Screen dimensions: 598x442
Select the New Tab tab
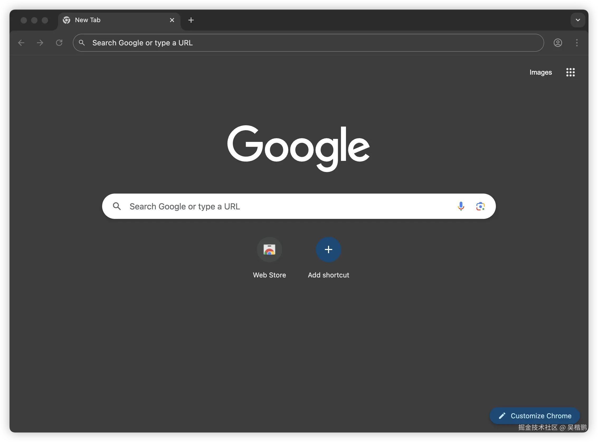107,20
